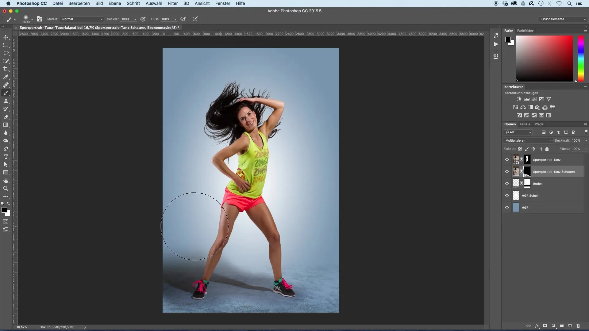Open the Actions panel play icon
589x331 pixels.
pyautogui.click(x=496, y=44)
